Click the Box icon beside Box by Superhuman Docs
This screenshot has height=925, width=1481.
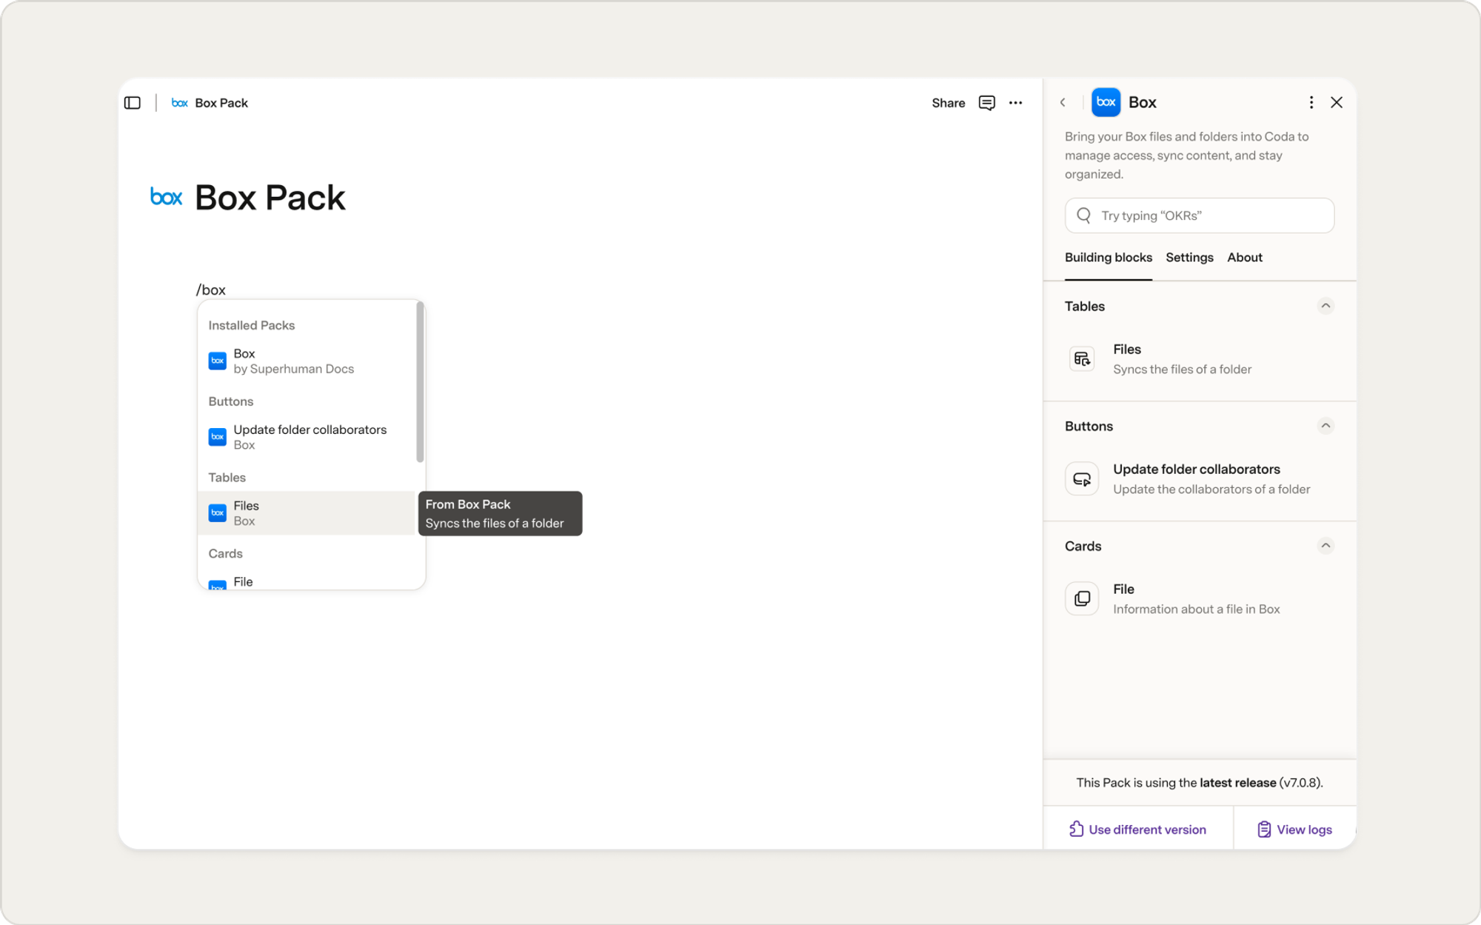(x=217, y=361)
